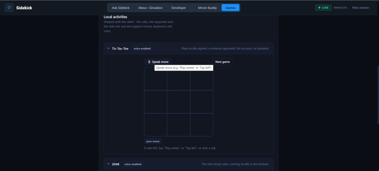Click the Sidekick logo icon

pos(9,7)
